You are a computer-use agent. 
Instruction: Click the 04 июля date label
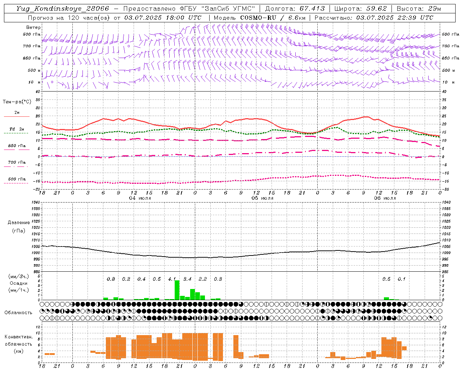(140, 198)
